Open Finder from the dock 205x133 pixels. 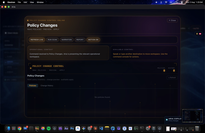pyautogui.click(x=8, y=129)
